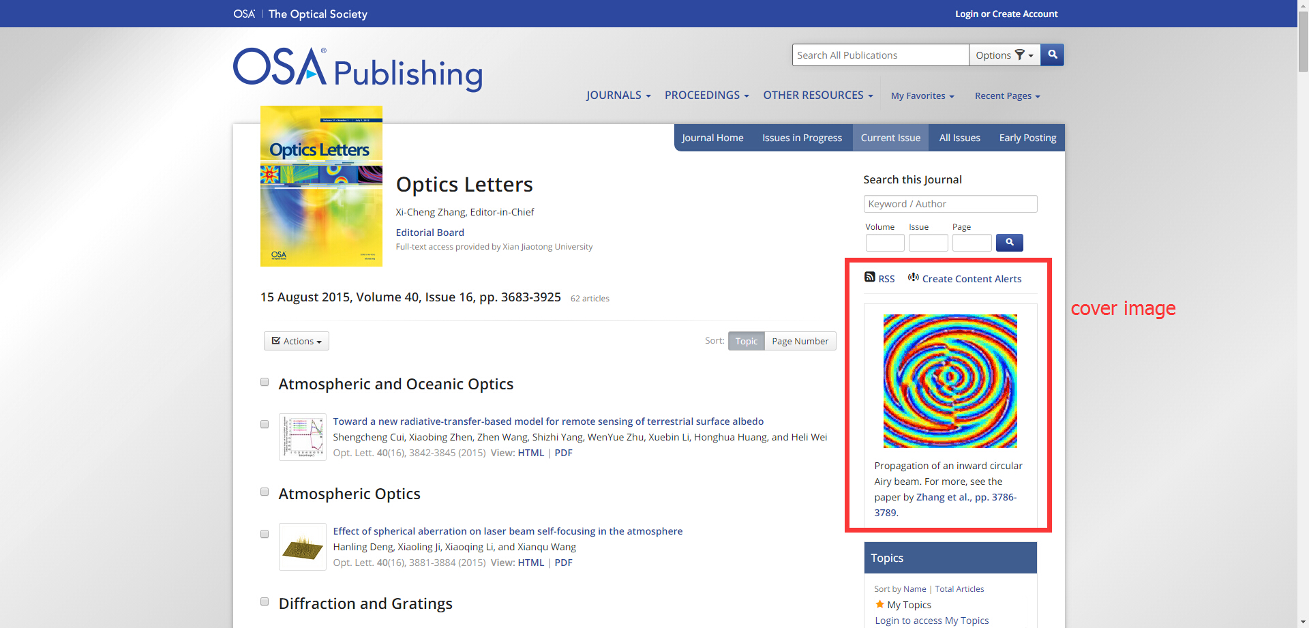Expand the Actions dropdown
This screenshot has width=1309, height=628.
point(297,341)
